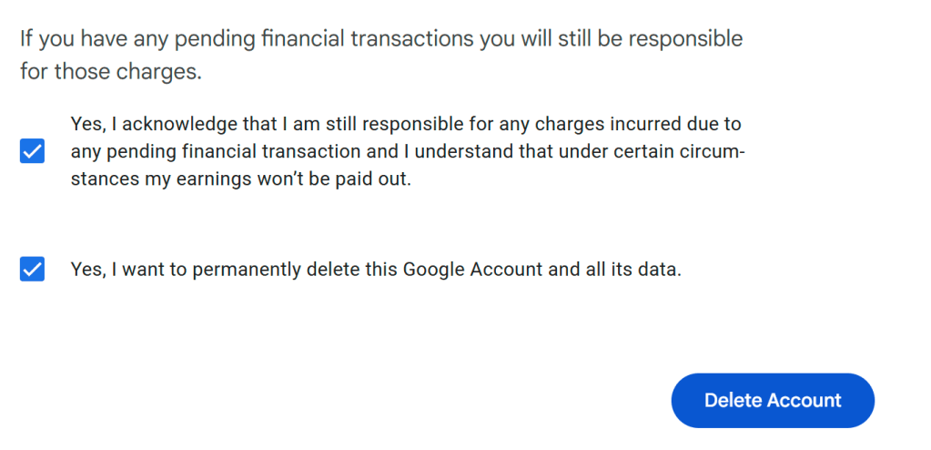Uncheck the permanently delete Google Account checkbox

point(32,270)
